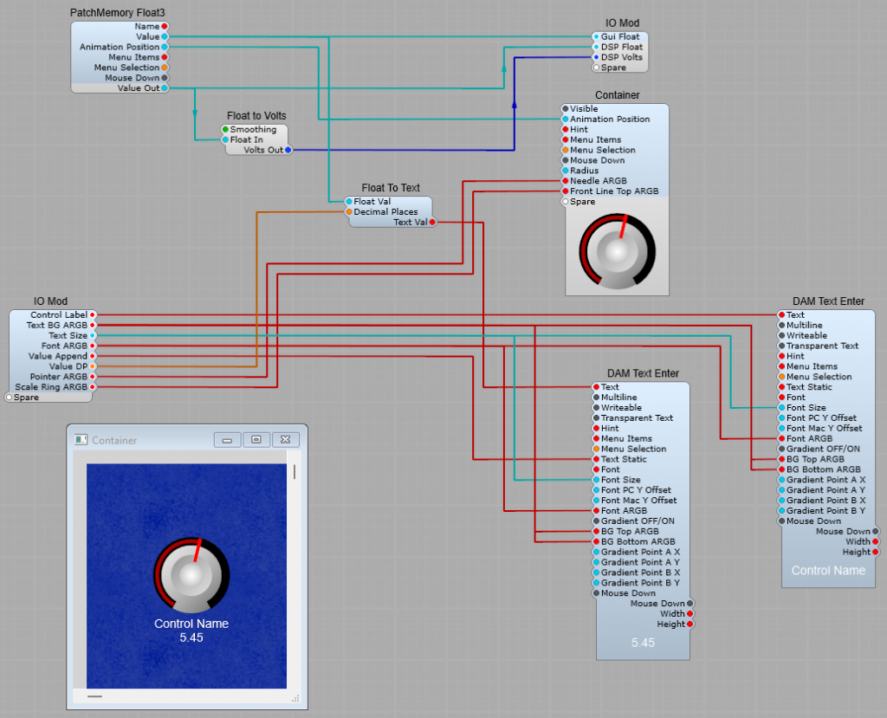Click the app icon in Container window title bar

(81, 440)
